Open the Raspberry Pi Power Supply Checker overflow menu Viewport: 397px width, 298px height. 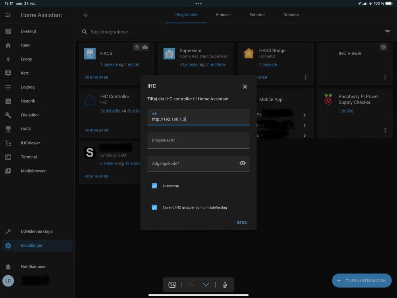[385, 130]
